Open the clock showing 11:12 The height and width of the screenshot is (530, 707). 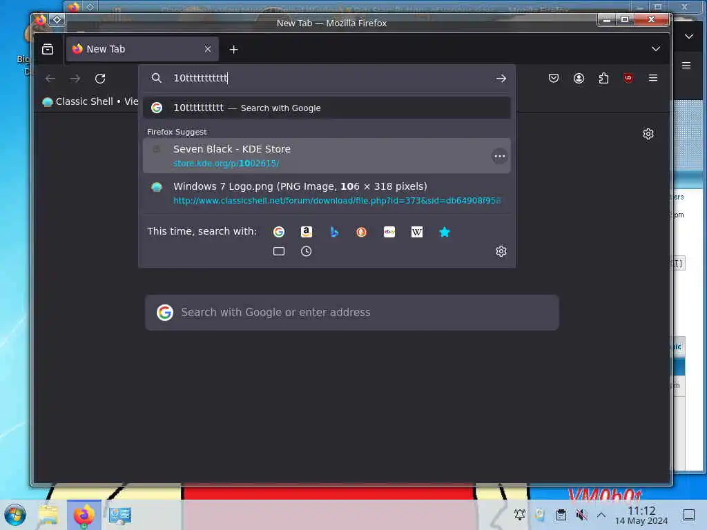tap(641, 515)
